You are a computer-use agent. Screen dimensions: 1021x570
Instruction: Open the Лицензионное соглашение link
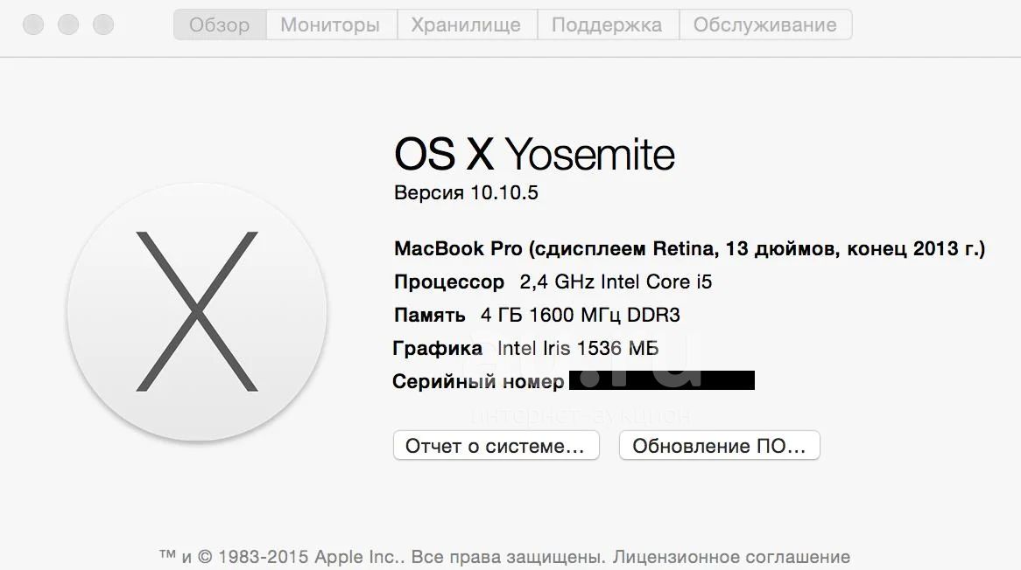731,557
